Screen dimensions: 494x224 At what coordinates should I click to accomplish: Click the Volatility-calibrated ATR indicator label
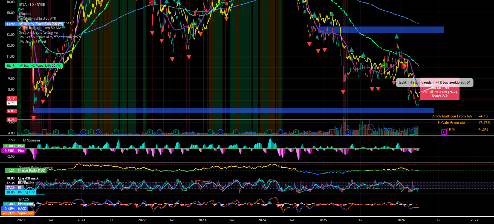[37, 18]
